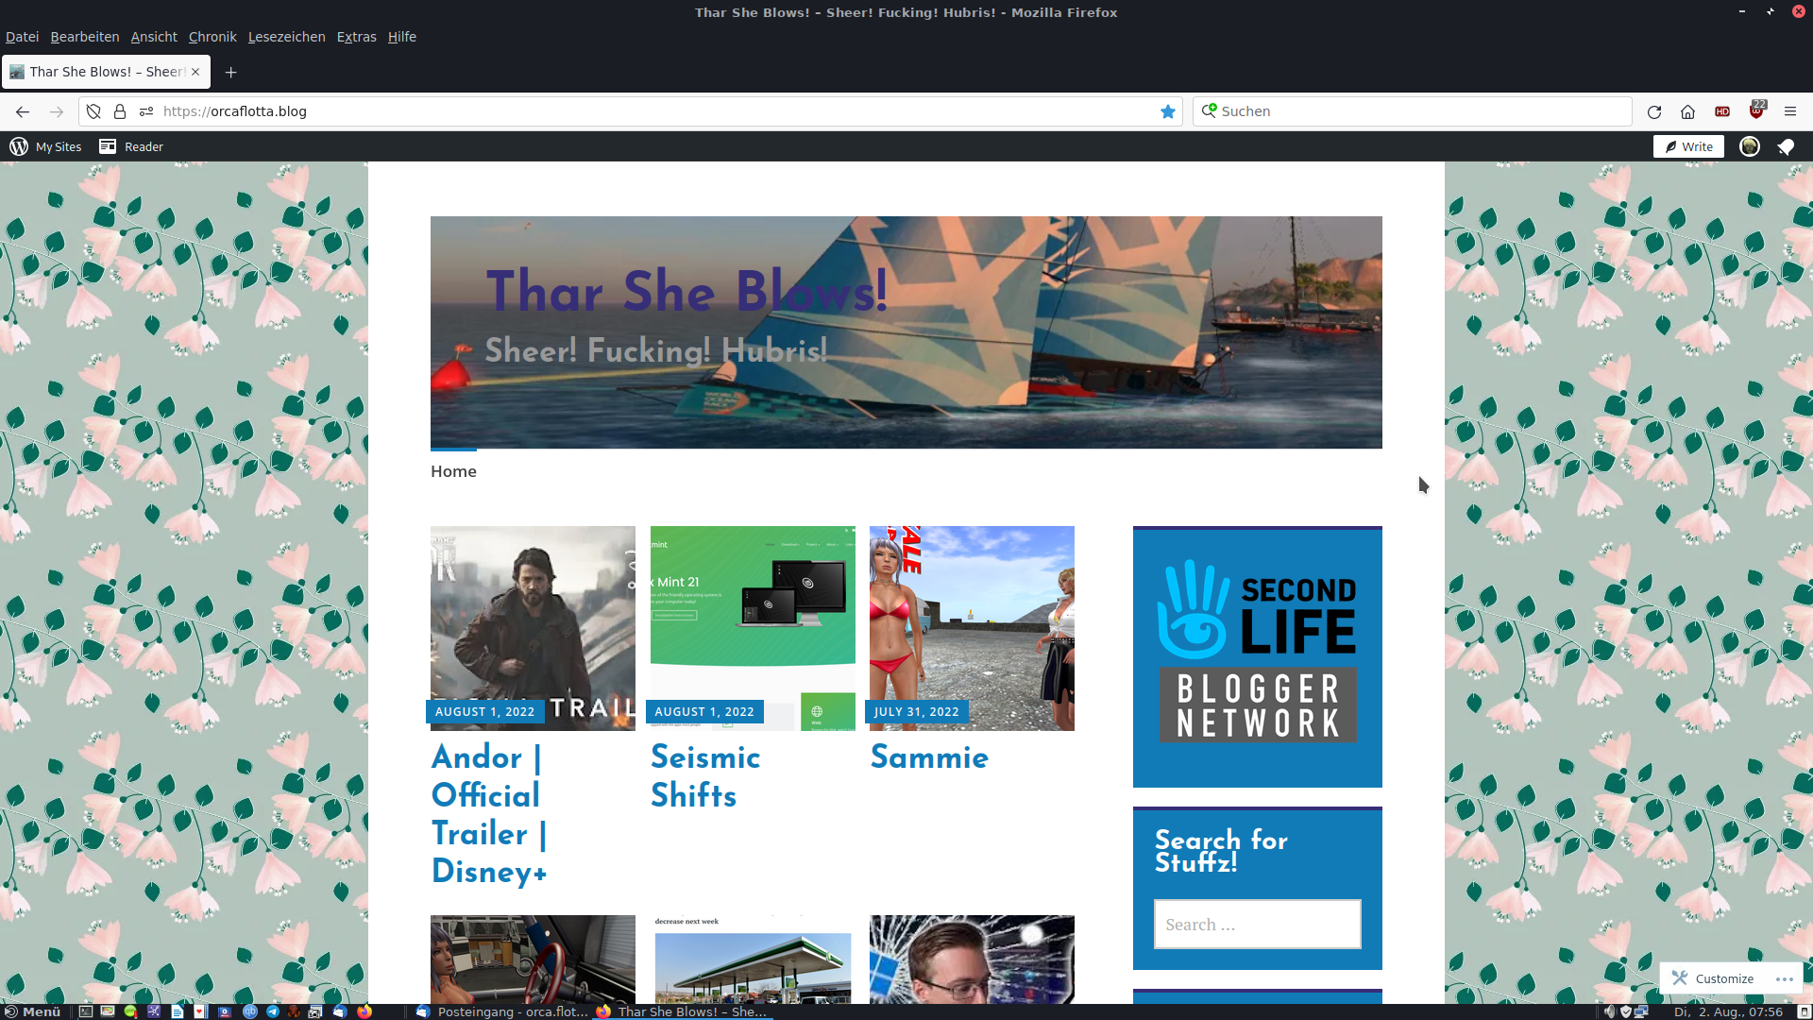The width and height of the screenshot is (1813, 1020).
Task: Launch qBittorrent from the taskbar
Action: coord(250,1011)
